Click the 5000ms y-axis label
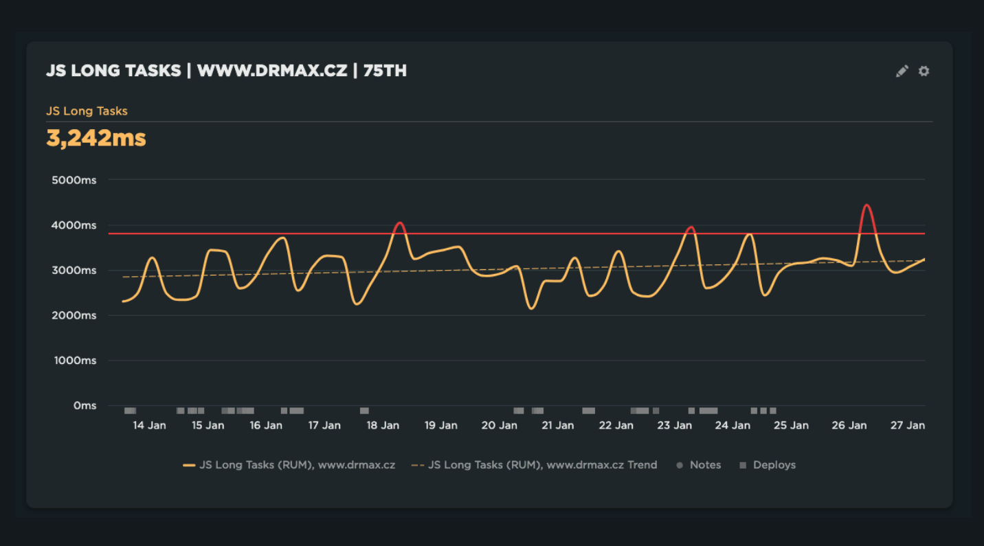 click(74, 181)
